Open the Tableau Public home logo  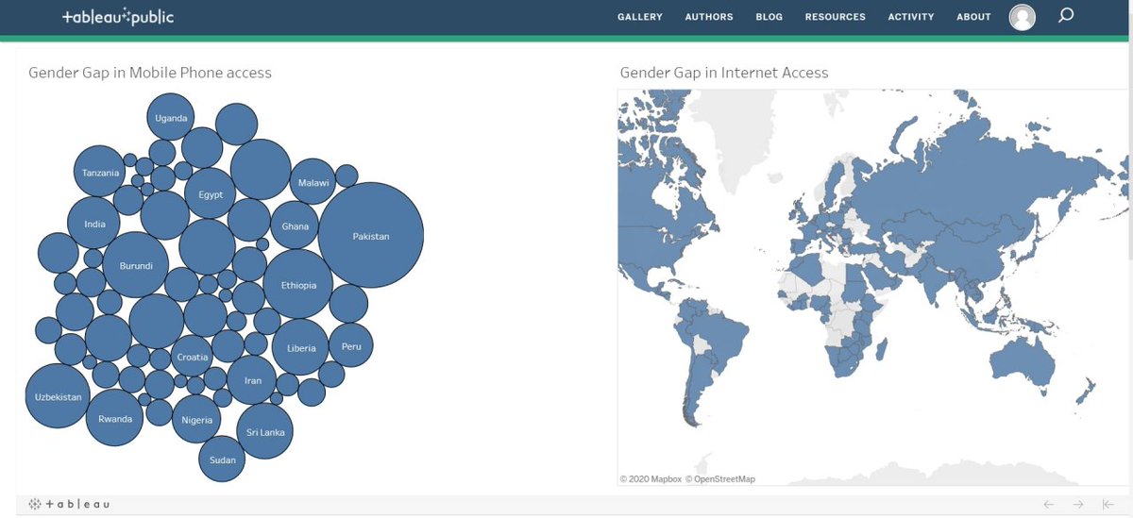pos(118,17)
